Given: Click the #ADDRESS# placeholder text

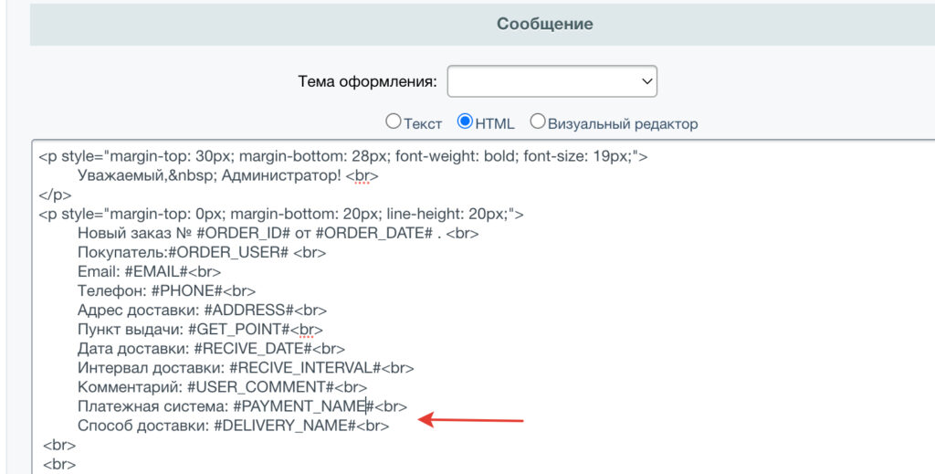Looking at the screenshot, I should tap(248, 310).
